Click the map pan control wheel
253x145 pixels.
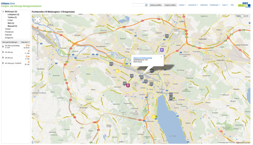click(x=38, y=20)
